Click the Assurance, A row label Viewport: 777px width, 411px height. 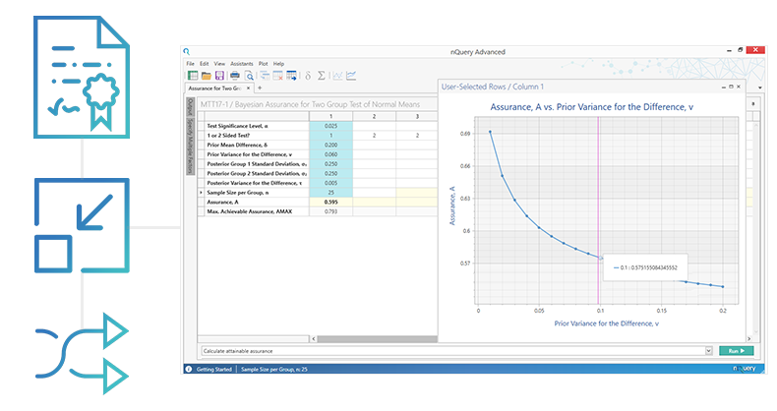coord(222,202)
